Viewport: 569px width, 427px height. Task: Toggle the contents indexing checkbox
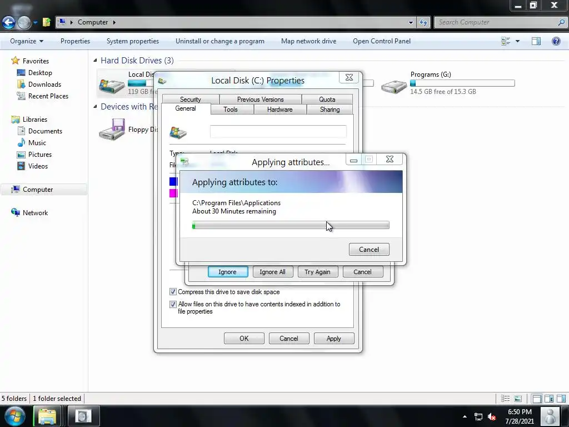click(x=173, y=304)
